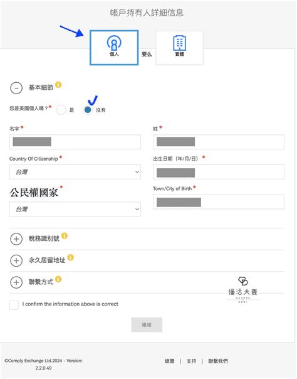297x379 pixels.
Task: Open the Country Of Citizenship dropdown
Action: click(x=75, y=172)
